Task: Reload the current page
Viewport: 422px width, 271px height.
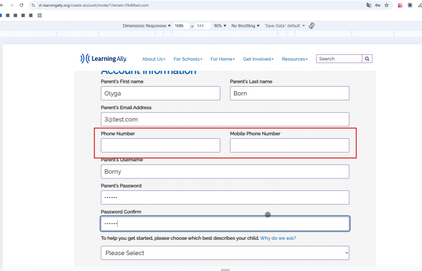Action: 21,5
